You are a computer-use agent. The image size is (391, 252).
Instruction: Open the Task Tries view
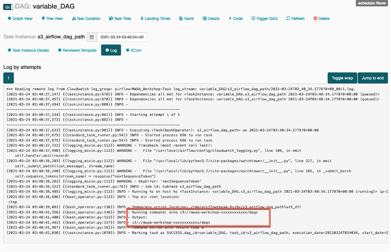tap(120, 18)
